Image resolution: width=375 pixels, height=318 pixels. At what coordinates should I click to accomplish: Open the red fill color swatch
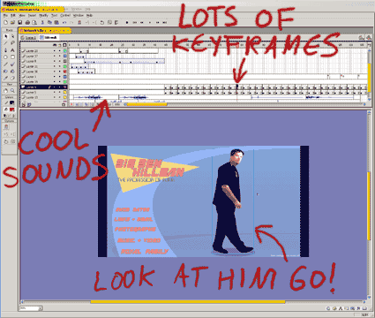pyautogui.click(x=11, y=110)
